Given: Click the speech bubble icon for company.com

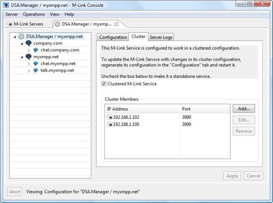Looking at the screenshot, I should [28, 43].
